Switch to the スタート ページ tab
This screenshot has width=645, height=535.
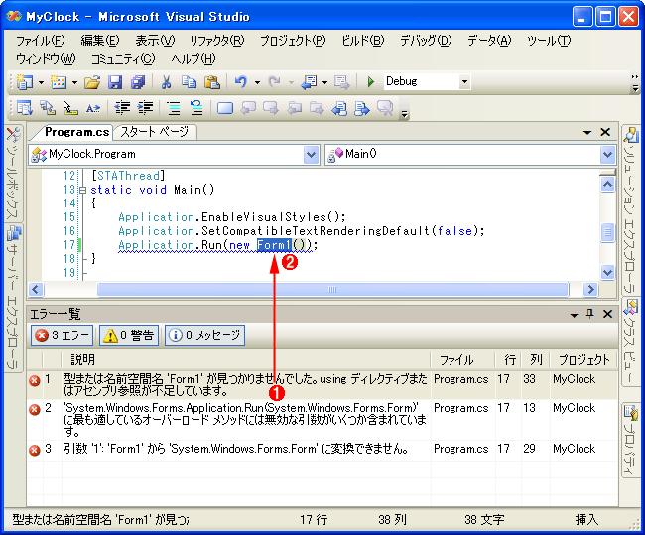click(x=155, y=132)
